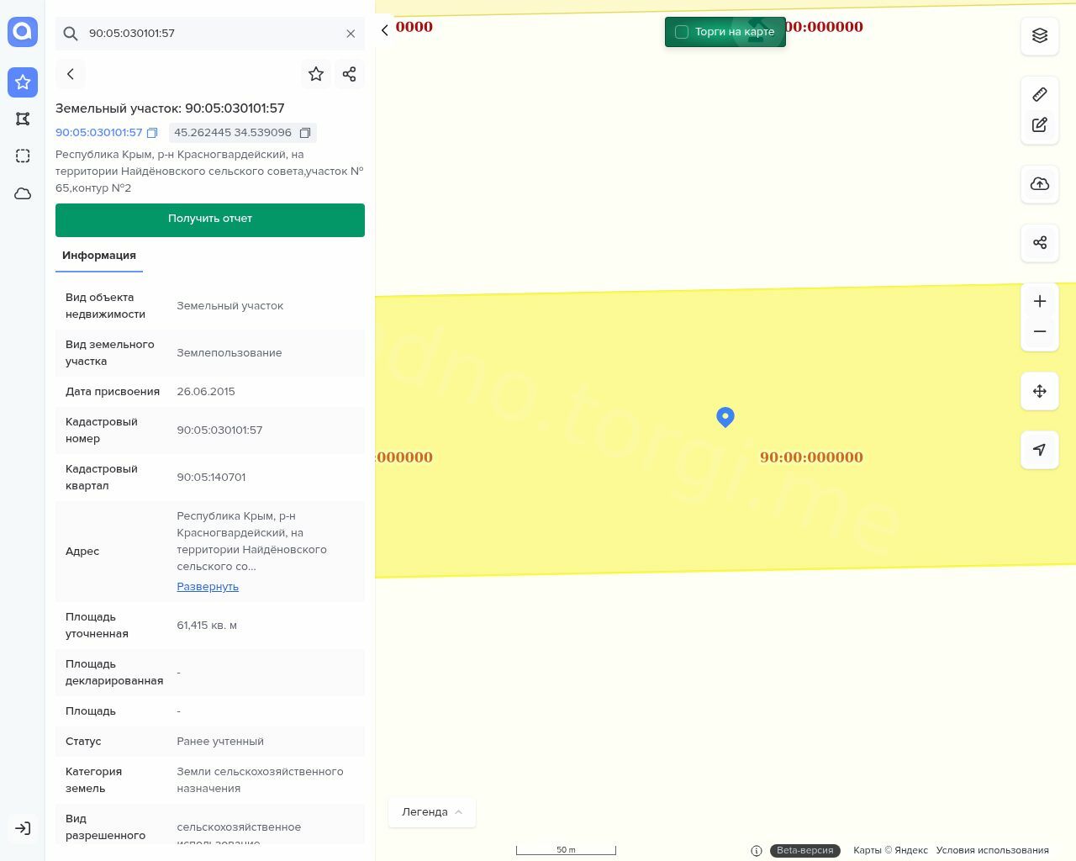1076x861 pixels.
Task: Click the cloud upload icon
Action: tap(1040, 184)
